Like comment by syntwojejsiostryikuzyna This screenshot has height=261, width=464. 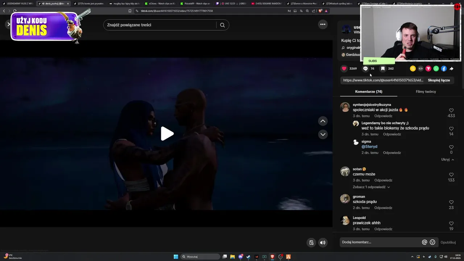pyautogui.click(x=451, y=110)
